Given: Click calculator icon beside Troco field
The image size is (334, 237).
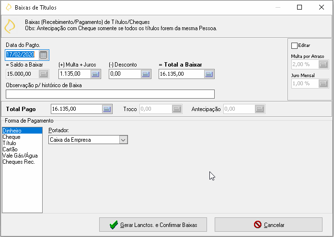Looking at the screenshot, I should [177, 109].
